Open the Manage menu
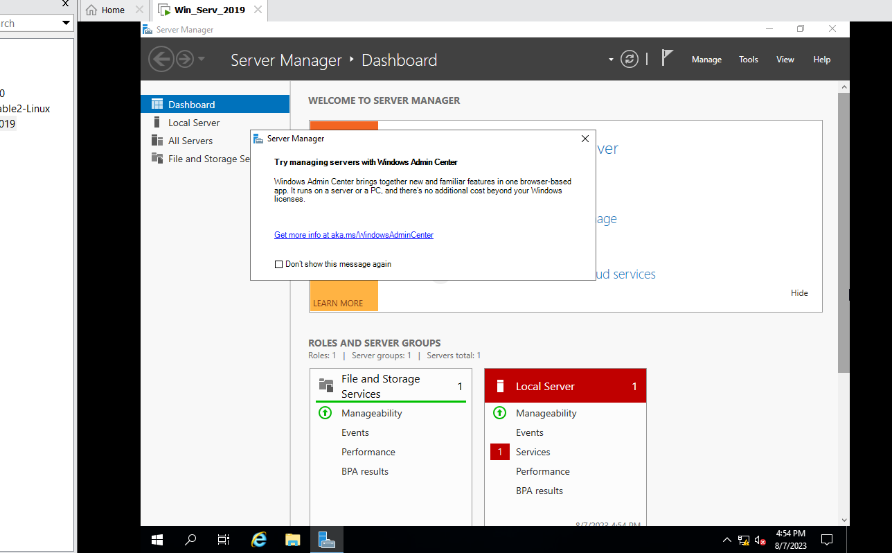 706,60
